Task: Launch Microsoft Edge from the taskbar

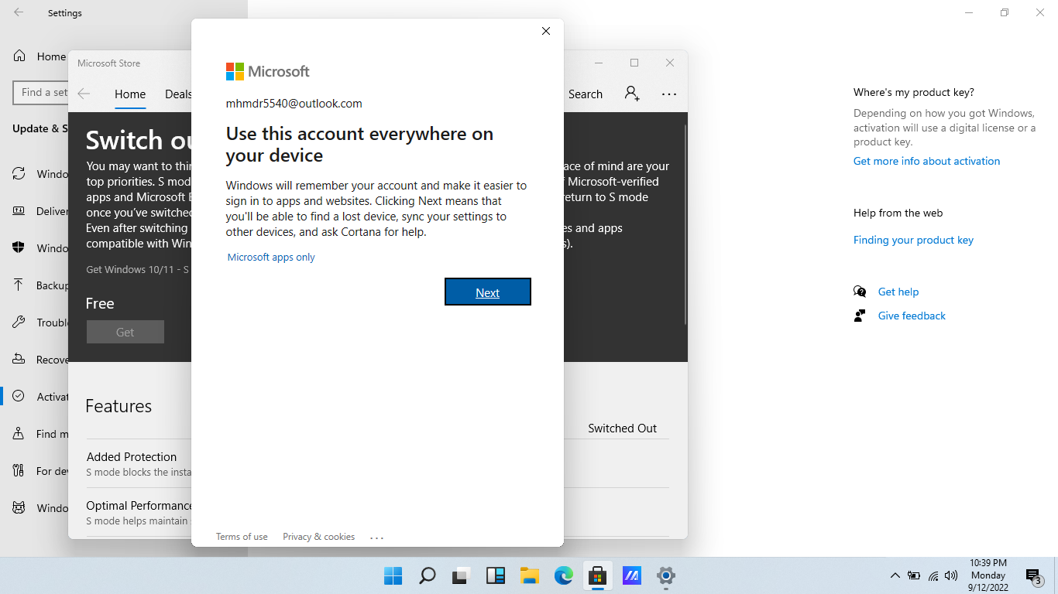Action: pos(563,576)
